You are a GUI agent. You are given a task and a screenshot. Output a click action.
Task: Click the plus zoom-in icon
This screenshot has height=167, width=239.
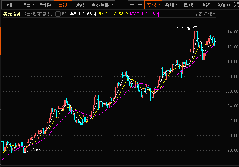click(x=132, y=5)
